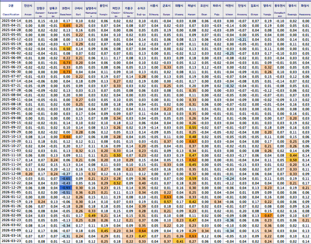
Task: Select Guri 0.36 cell in 2026-01-05 row
Action: [78, 192]
